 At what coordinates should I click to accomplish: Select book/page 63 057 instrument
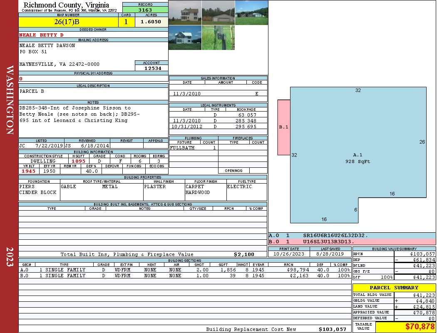click(247, 115)
